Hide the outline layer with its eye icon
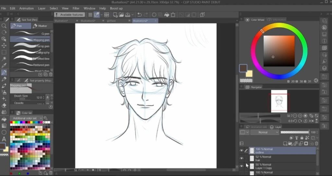The height and width of the screenshot is (176, 332). click(x=241, y=150)
